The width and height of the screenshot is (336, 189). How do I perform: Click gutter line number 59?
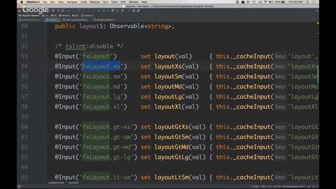(x=25, y=117)
